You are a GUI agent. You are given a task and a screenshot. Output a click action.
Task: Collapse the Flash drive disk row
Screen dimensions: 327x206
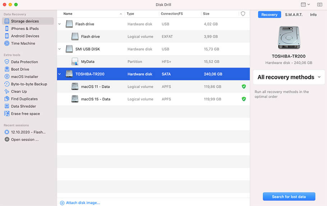pyautogui.click(x=60, y=24)
